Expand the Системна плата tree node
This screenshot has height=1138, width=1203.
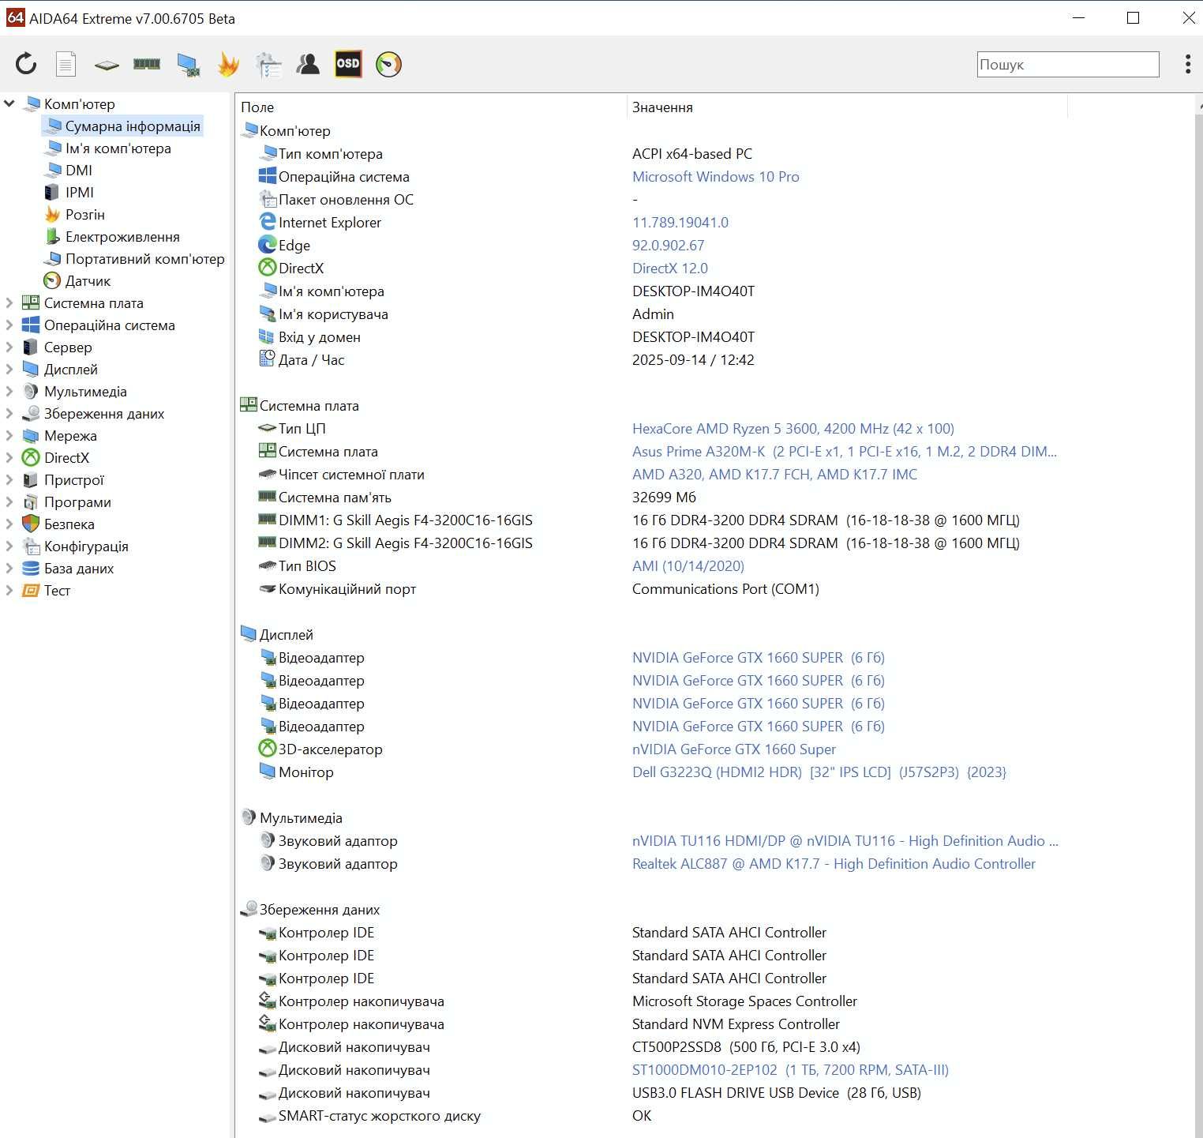pyautogui.click(x=9, y=302)
